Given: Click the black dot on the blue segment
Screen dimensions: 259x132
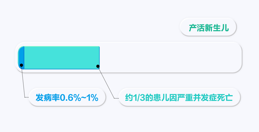Looking at the screenshot, I should point(21,65).
